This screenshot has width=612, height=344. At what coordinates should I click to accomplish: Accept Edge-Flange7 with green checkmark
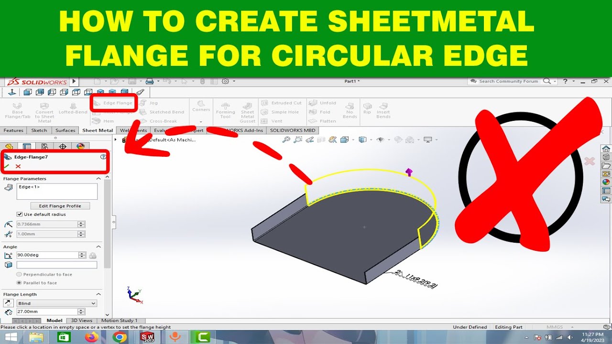[x=7, y=166]
